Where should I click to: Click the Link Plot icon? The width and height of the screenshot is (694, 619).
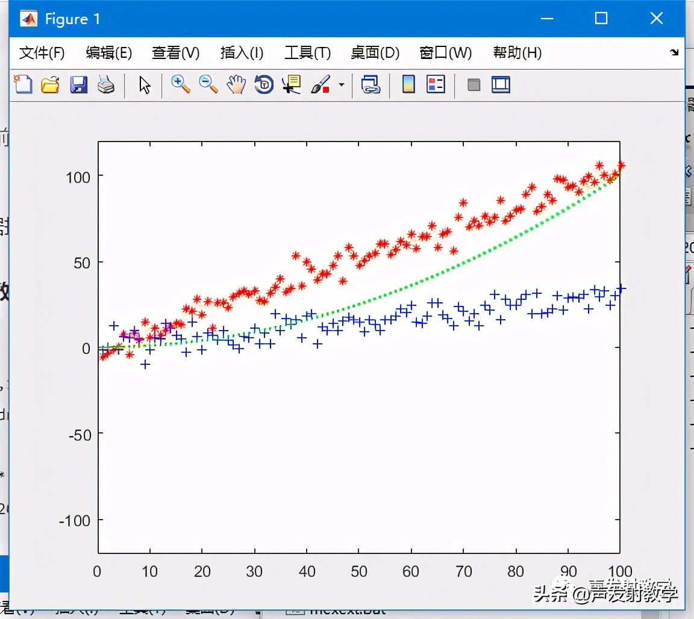pyautogui.click(x=370, y=85)
